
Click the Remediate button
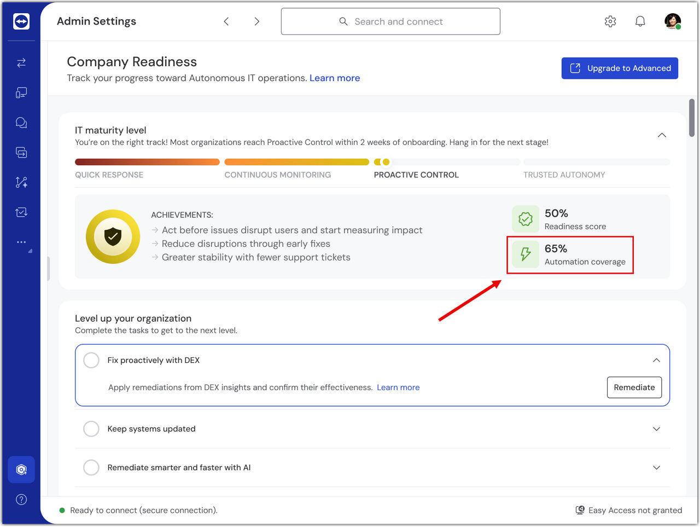pyautogui.click(x=634, y=387)
